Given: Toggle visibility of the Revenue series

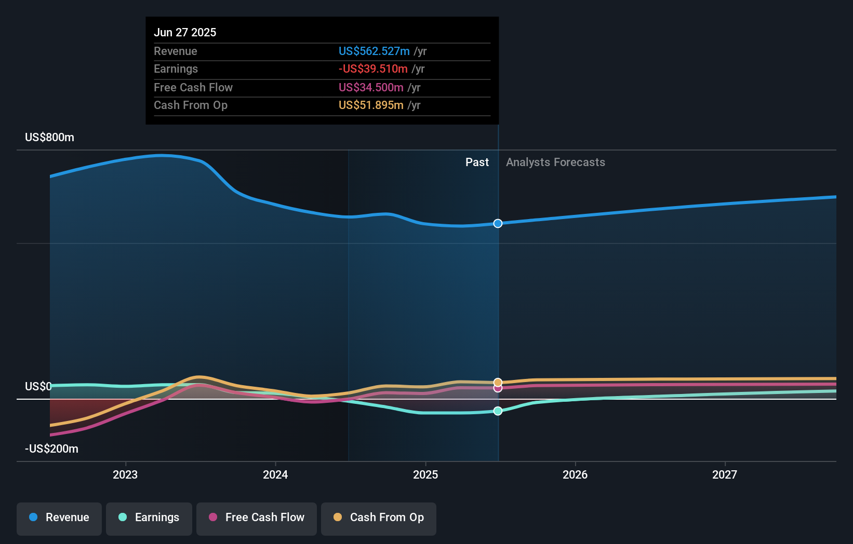Looking at the screenshot, I should 59,518.
